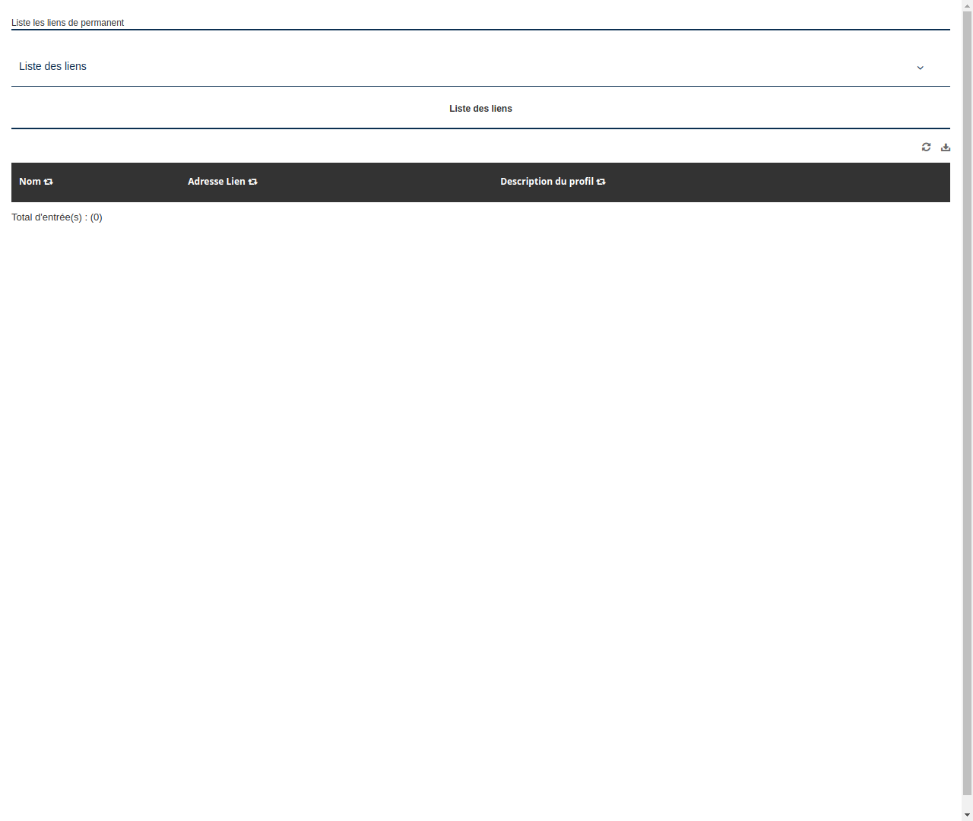
Task: Toggle sorting direction for the Nom column
Action: point(49,182)
